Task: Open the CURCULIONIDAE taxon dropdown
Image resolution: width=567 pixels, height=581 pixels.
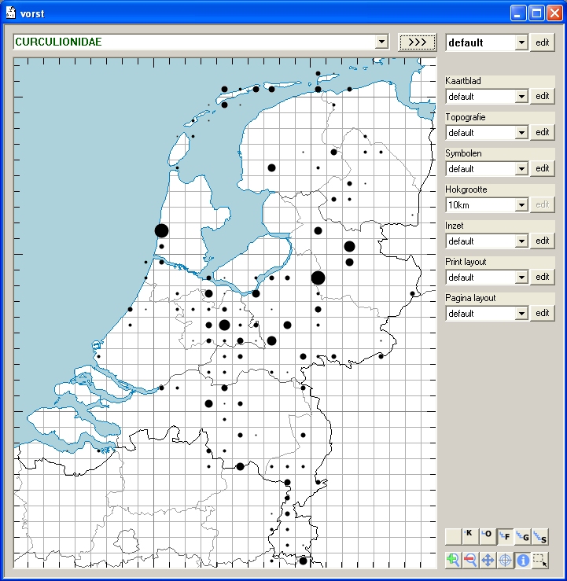Action: click(382, 42)
